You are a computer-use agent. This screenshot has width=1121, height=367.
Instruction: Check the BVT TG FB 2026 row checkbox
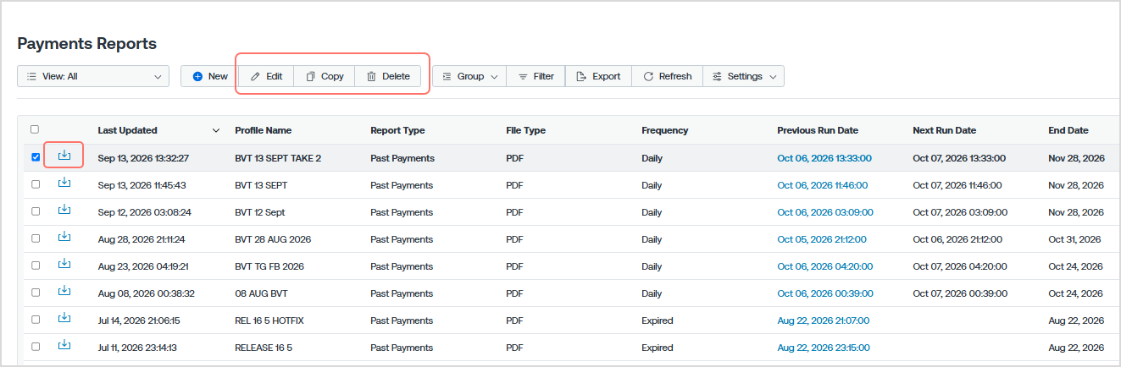point(35,266)
